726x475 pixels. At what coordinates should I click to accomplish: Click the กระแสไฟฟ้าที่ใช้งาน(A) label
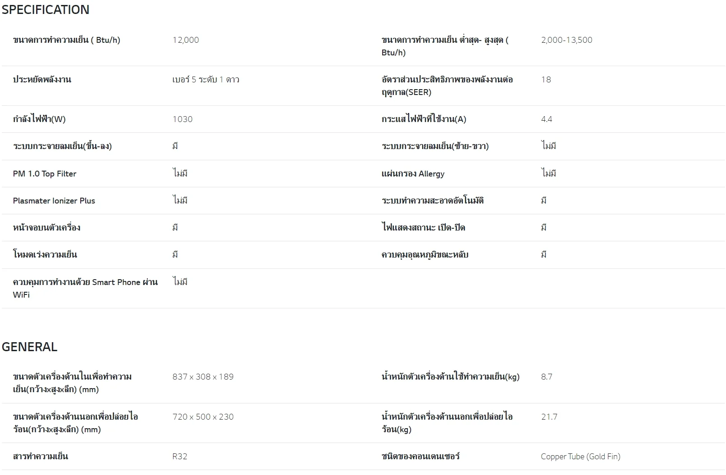coord(424,119)
